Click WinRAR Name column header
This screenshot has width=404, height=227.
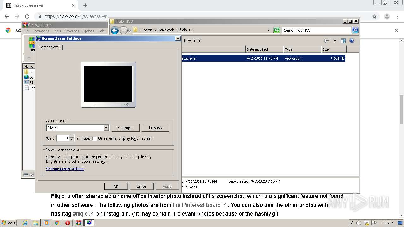tap(29, 67)
